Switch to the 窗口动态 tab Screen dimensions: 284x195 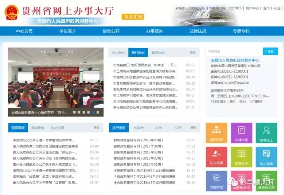pos(138,53)
